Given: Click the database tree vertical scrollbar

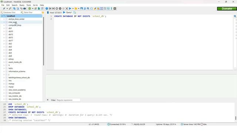Looking at the screenshot, I should 44,41.
